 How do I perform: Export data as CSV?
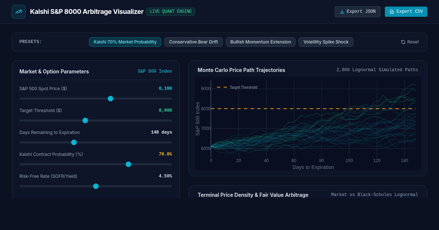click(406, 12)
